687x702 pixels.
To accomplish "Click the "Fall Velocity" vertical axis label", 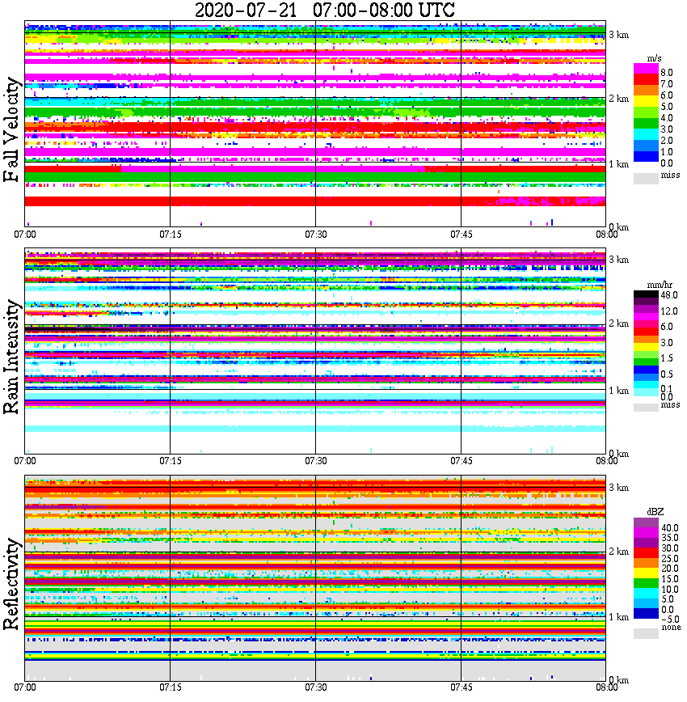I will point(11,129).
